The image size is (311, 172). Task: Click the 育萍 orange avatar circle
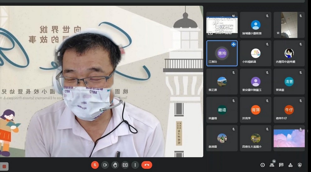click(255, 110)
